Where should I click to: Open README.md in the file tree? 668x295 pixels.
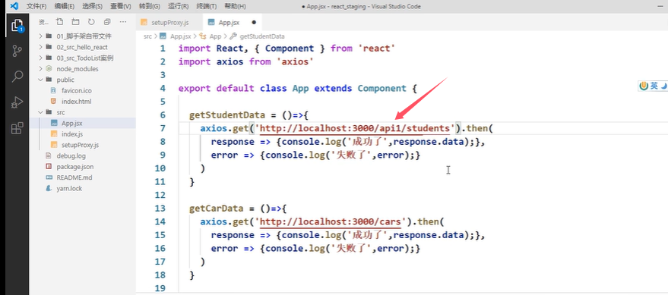tap(74, 177)
